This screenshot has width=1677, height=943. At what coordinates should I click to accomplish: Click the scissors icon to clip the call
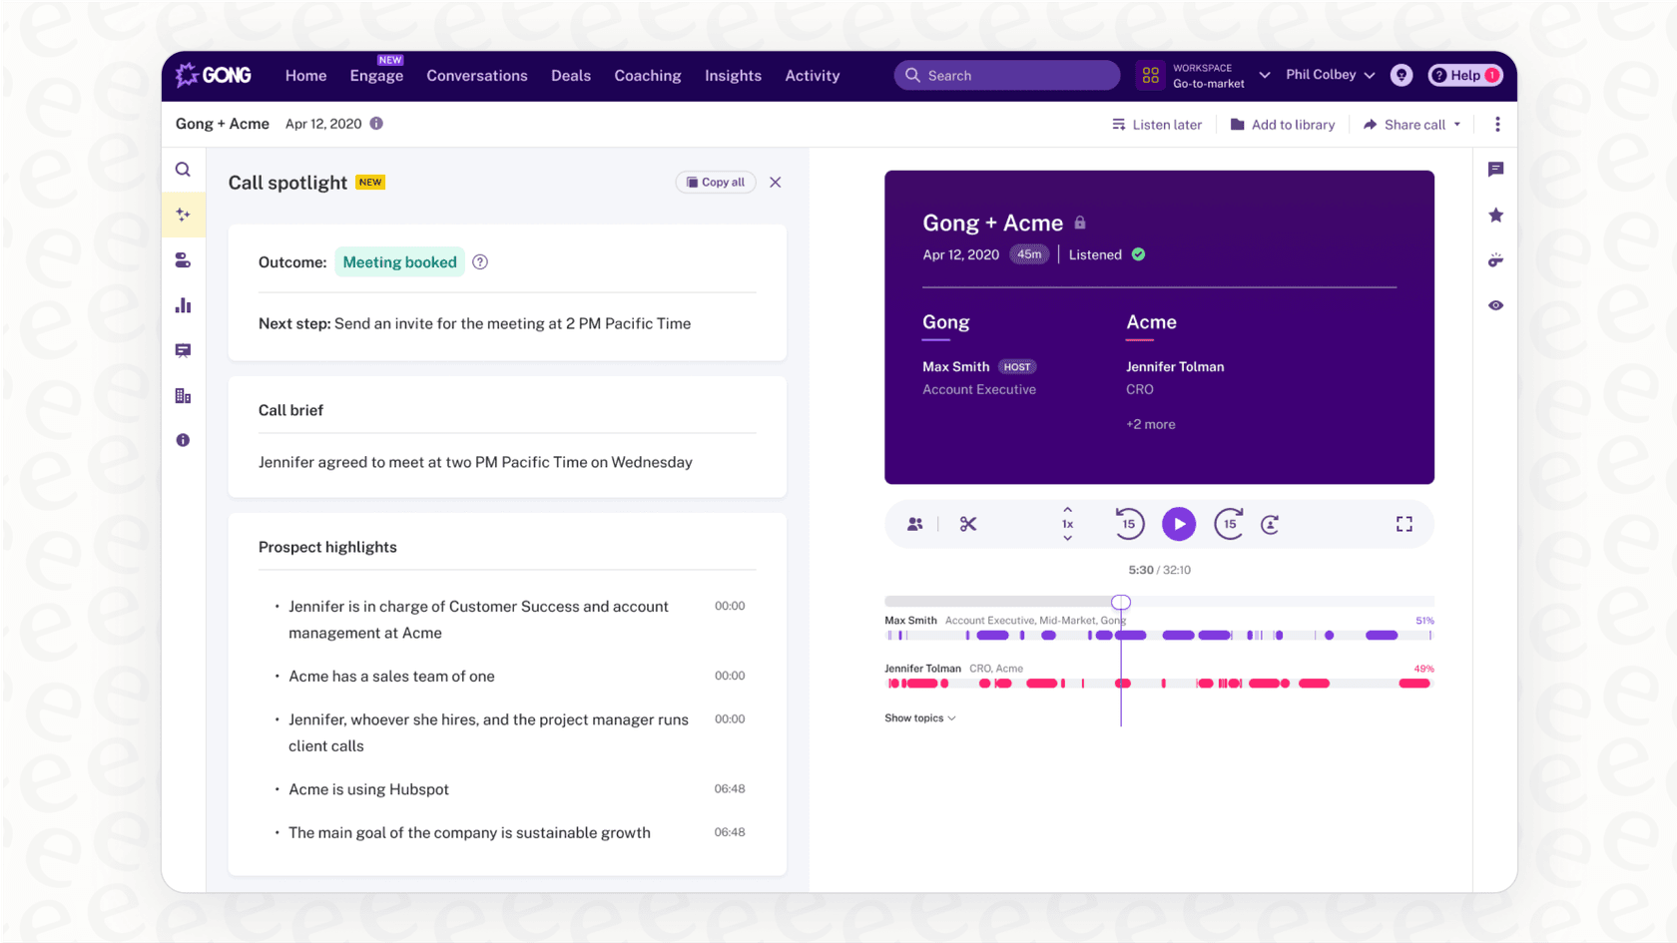[966, 523]
